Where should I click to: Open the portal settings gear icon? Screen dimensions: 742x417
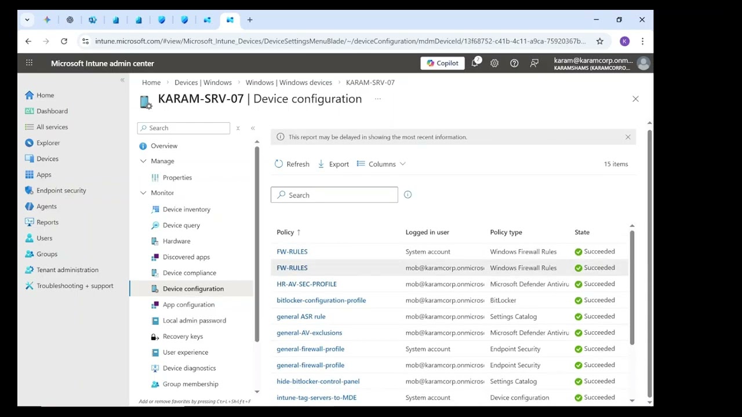pos(494,63)
